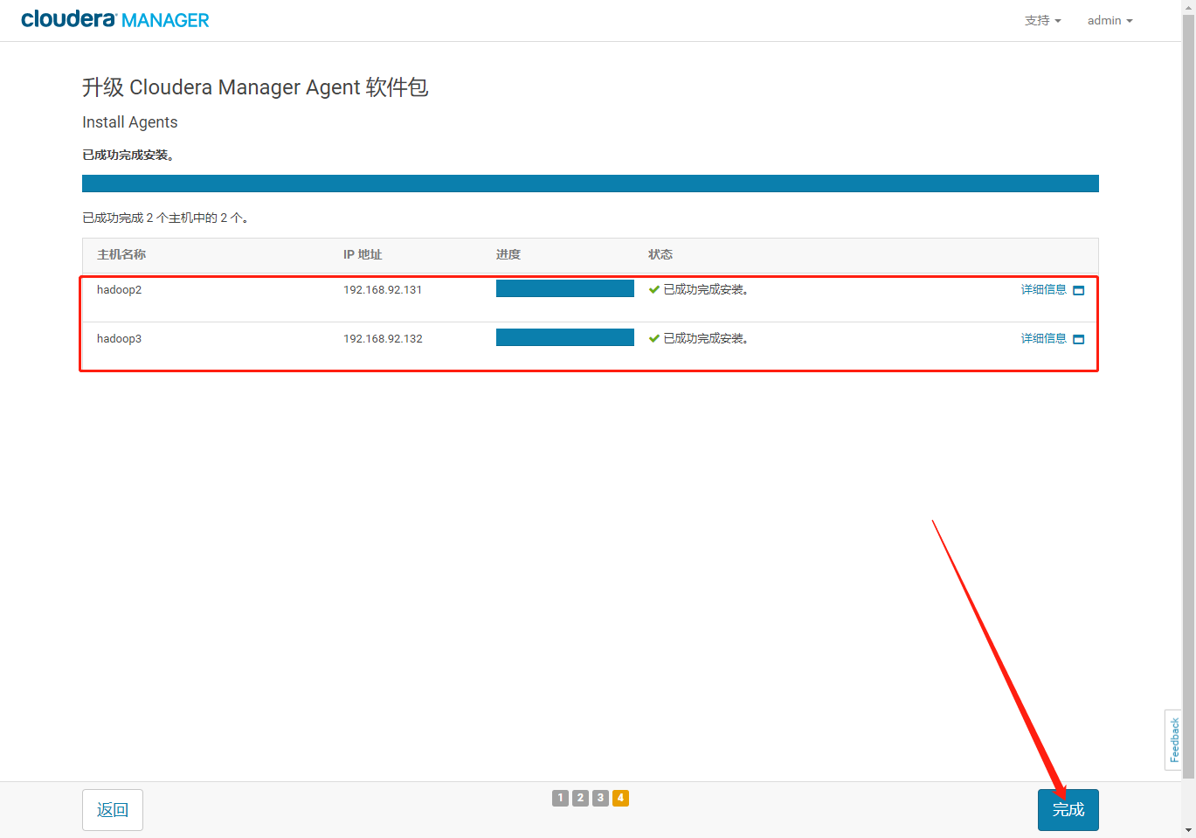This screenshot has height=838, width=1196.
Task: Open the admin user dropdown
Action: 1110,20
